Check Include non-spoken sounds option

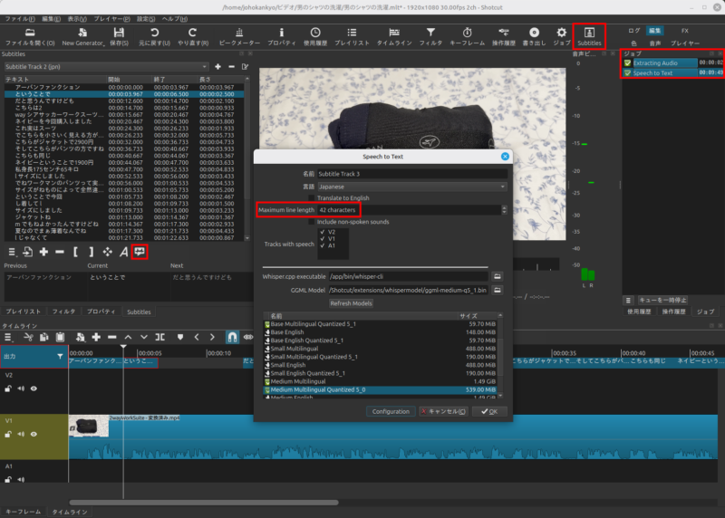point(312,221)
